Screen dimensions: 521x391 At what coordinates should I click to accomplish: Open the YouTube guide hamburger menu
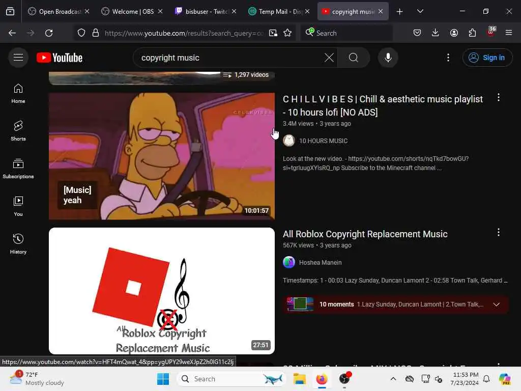coord(18,58)
